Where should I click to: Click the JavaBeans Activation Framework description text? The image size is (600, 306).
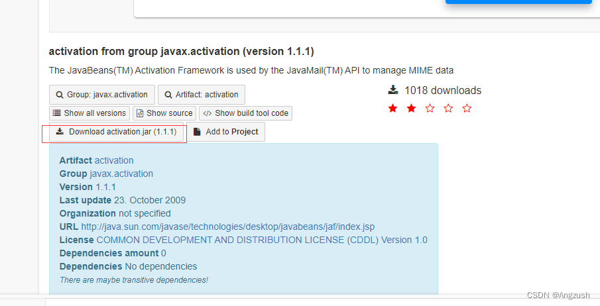251,70
